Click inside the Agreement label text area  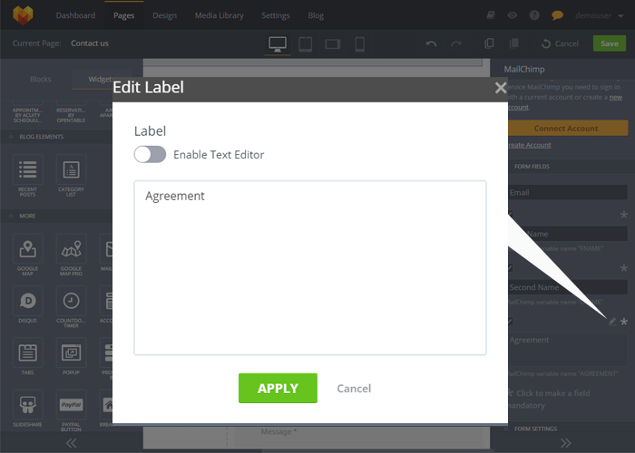coord(310,268)
